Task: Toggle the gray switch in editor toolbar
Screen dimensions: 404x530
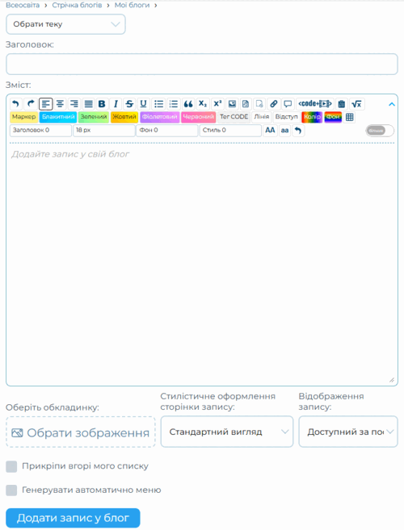Action: [380, 131]
